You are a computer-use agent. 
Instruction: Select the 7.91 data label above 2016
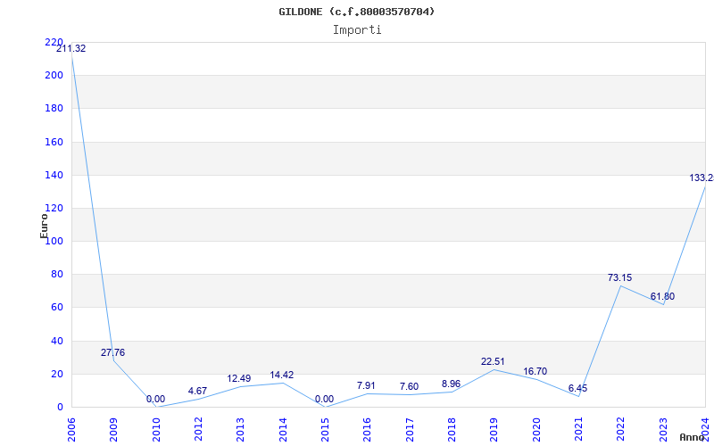366,386
